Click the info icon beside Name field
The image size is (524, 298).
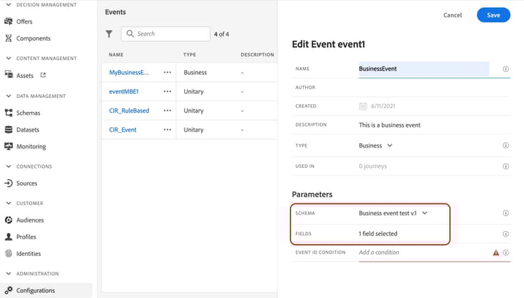[506, 69]
